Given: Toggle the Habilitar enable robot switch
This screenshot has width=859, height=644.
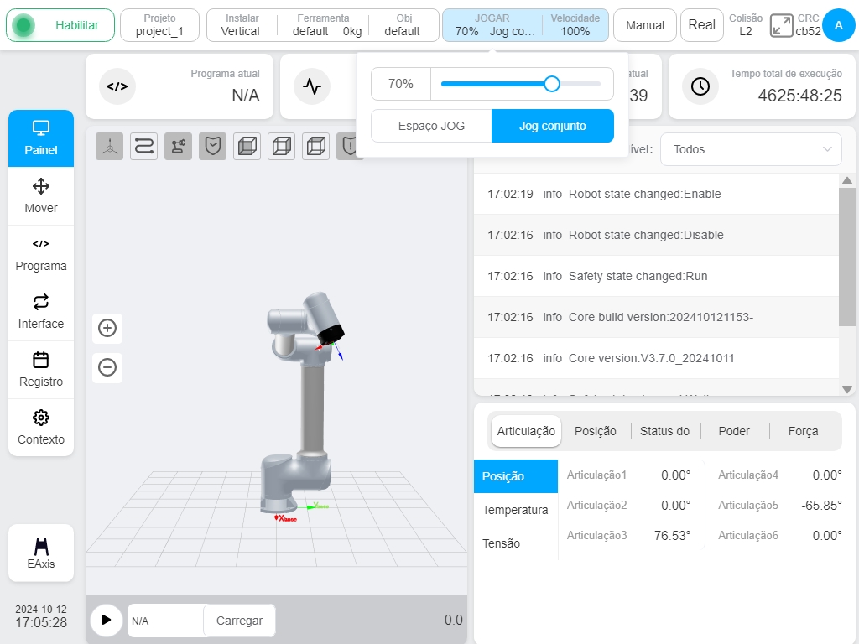Looking at the screenshot, I should click(x=60, y=25).
